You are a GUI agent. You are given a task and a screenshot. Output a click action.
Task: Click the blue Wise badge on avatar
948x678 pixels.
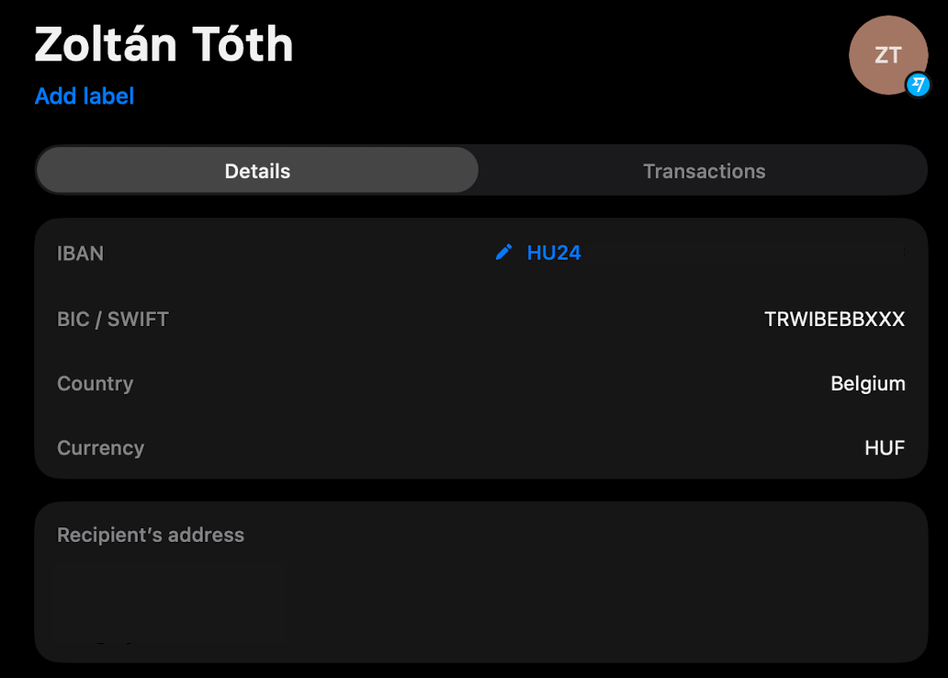(x=918, y=85)
